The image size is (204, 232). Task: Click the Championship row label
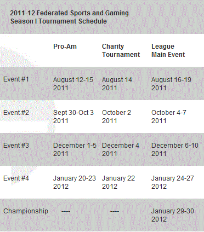26,211
